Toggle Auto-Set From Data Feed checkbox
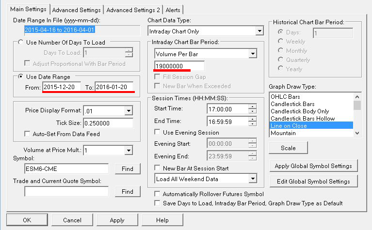Screen dimensions: 372x230 (27, 134)
